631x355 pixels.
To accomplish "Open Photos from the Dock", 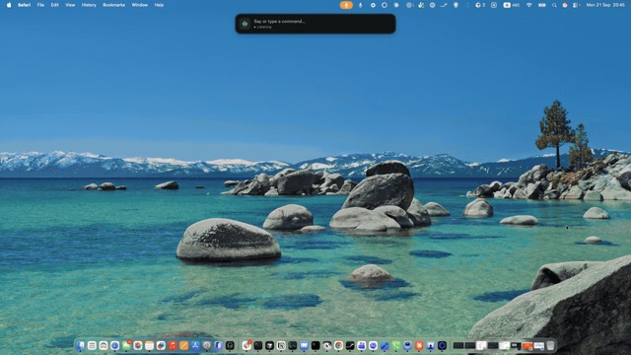I will tap(138, 345).
